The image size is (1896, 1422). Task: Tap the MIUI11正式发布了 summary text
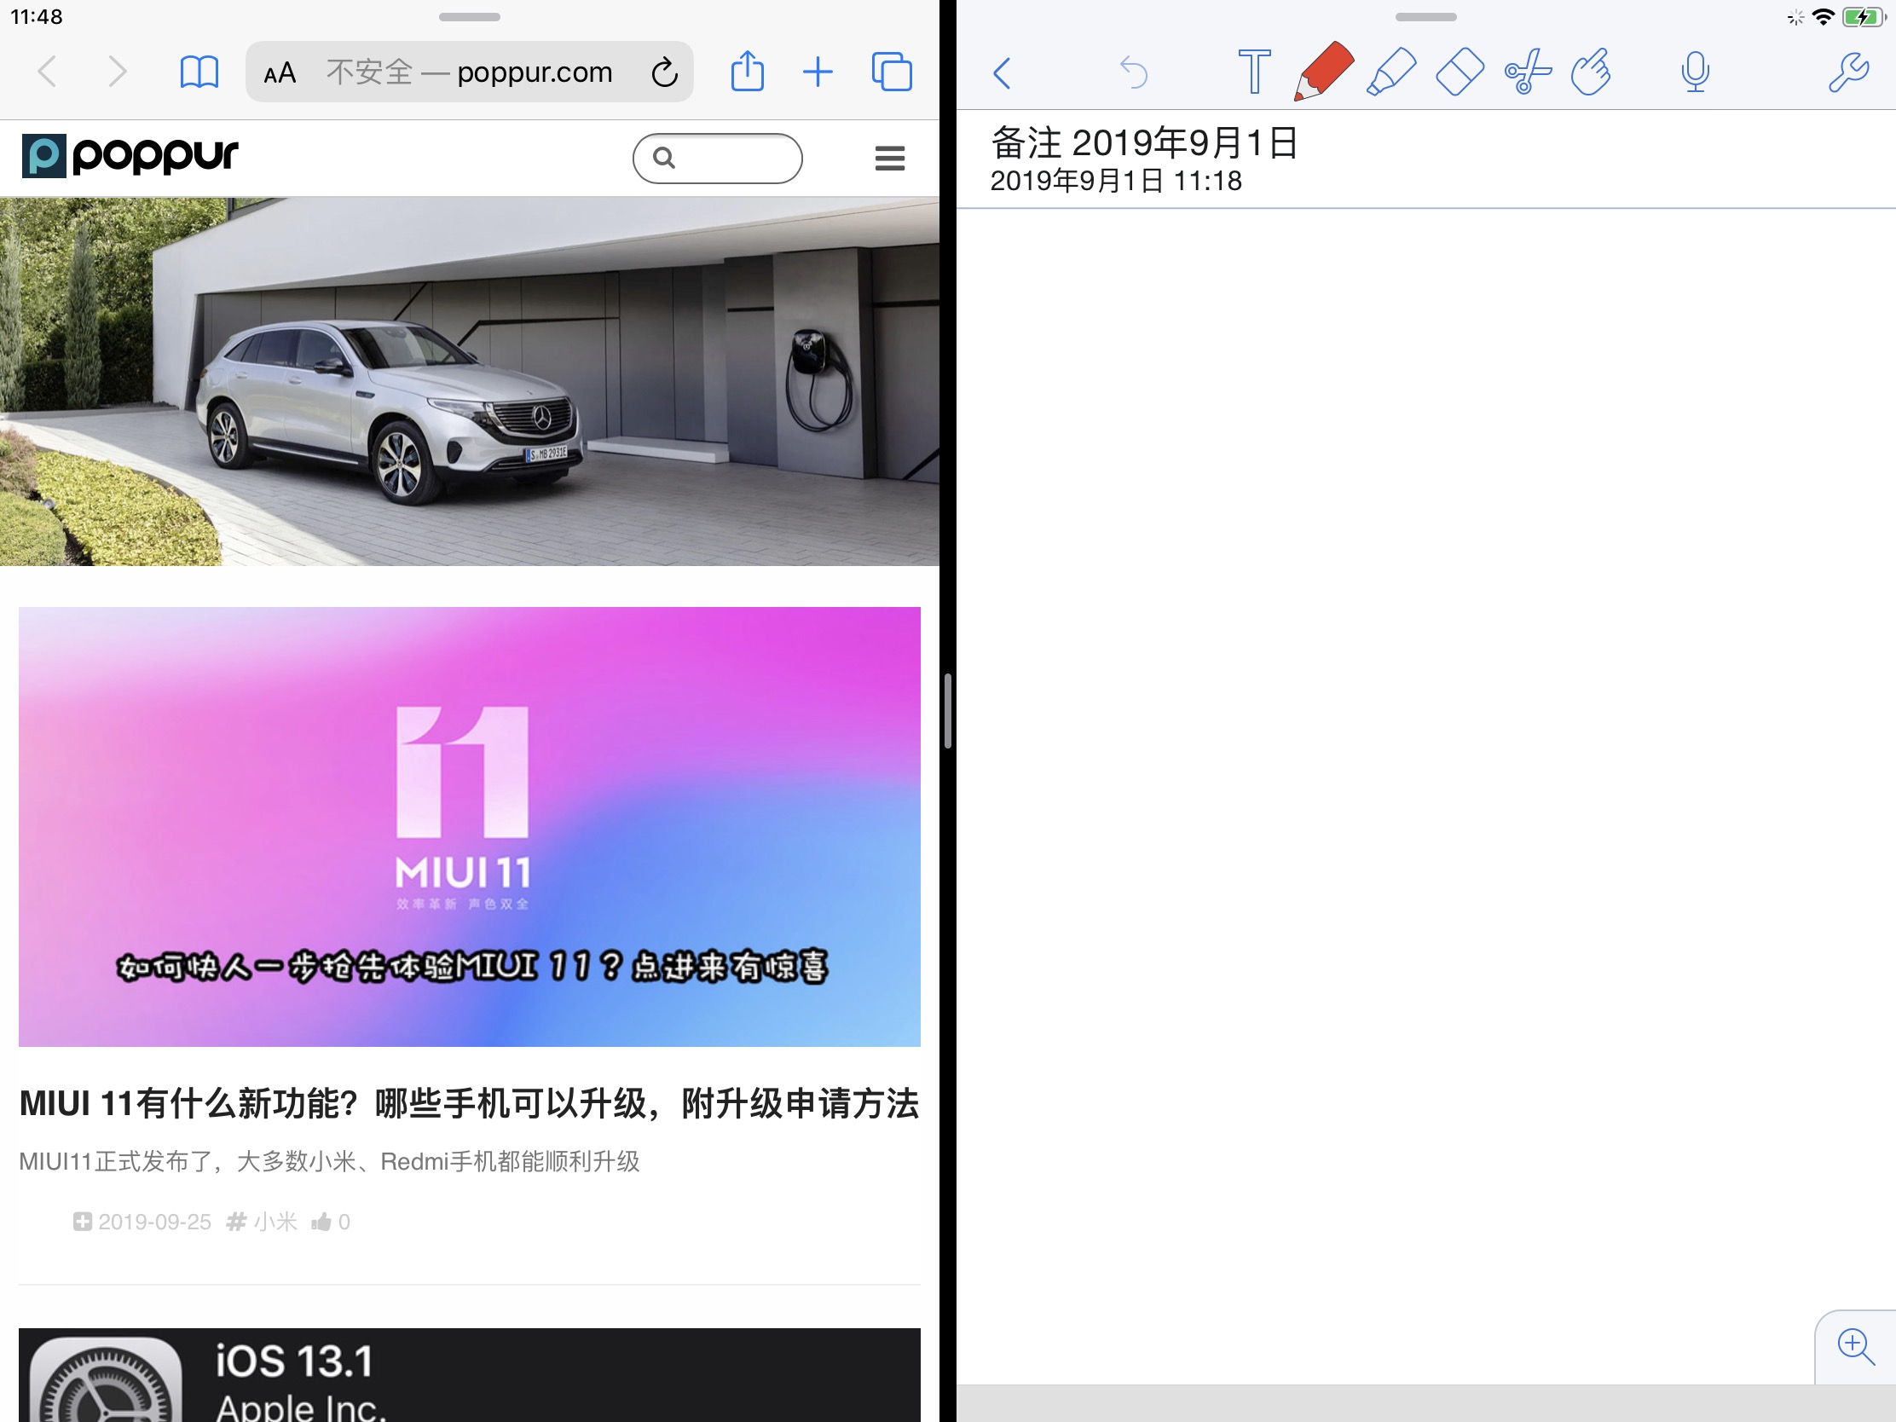click(329, 1161)
